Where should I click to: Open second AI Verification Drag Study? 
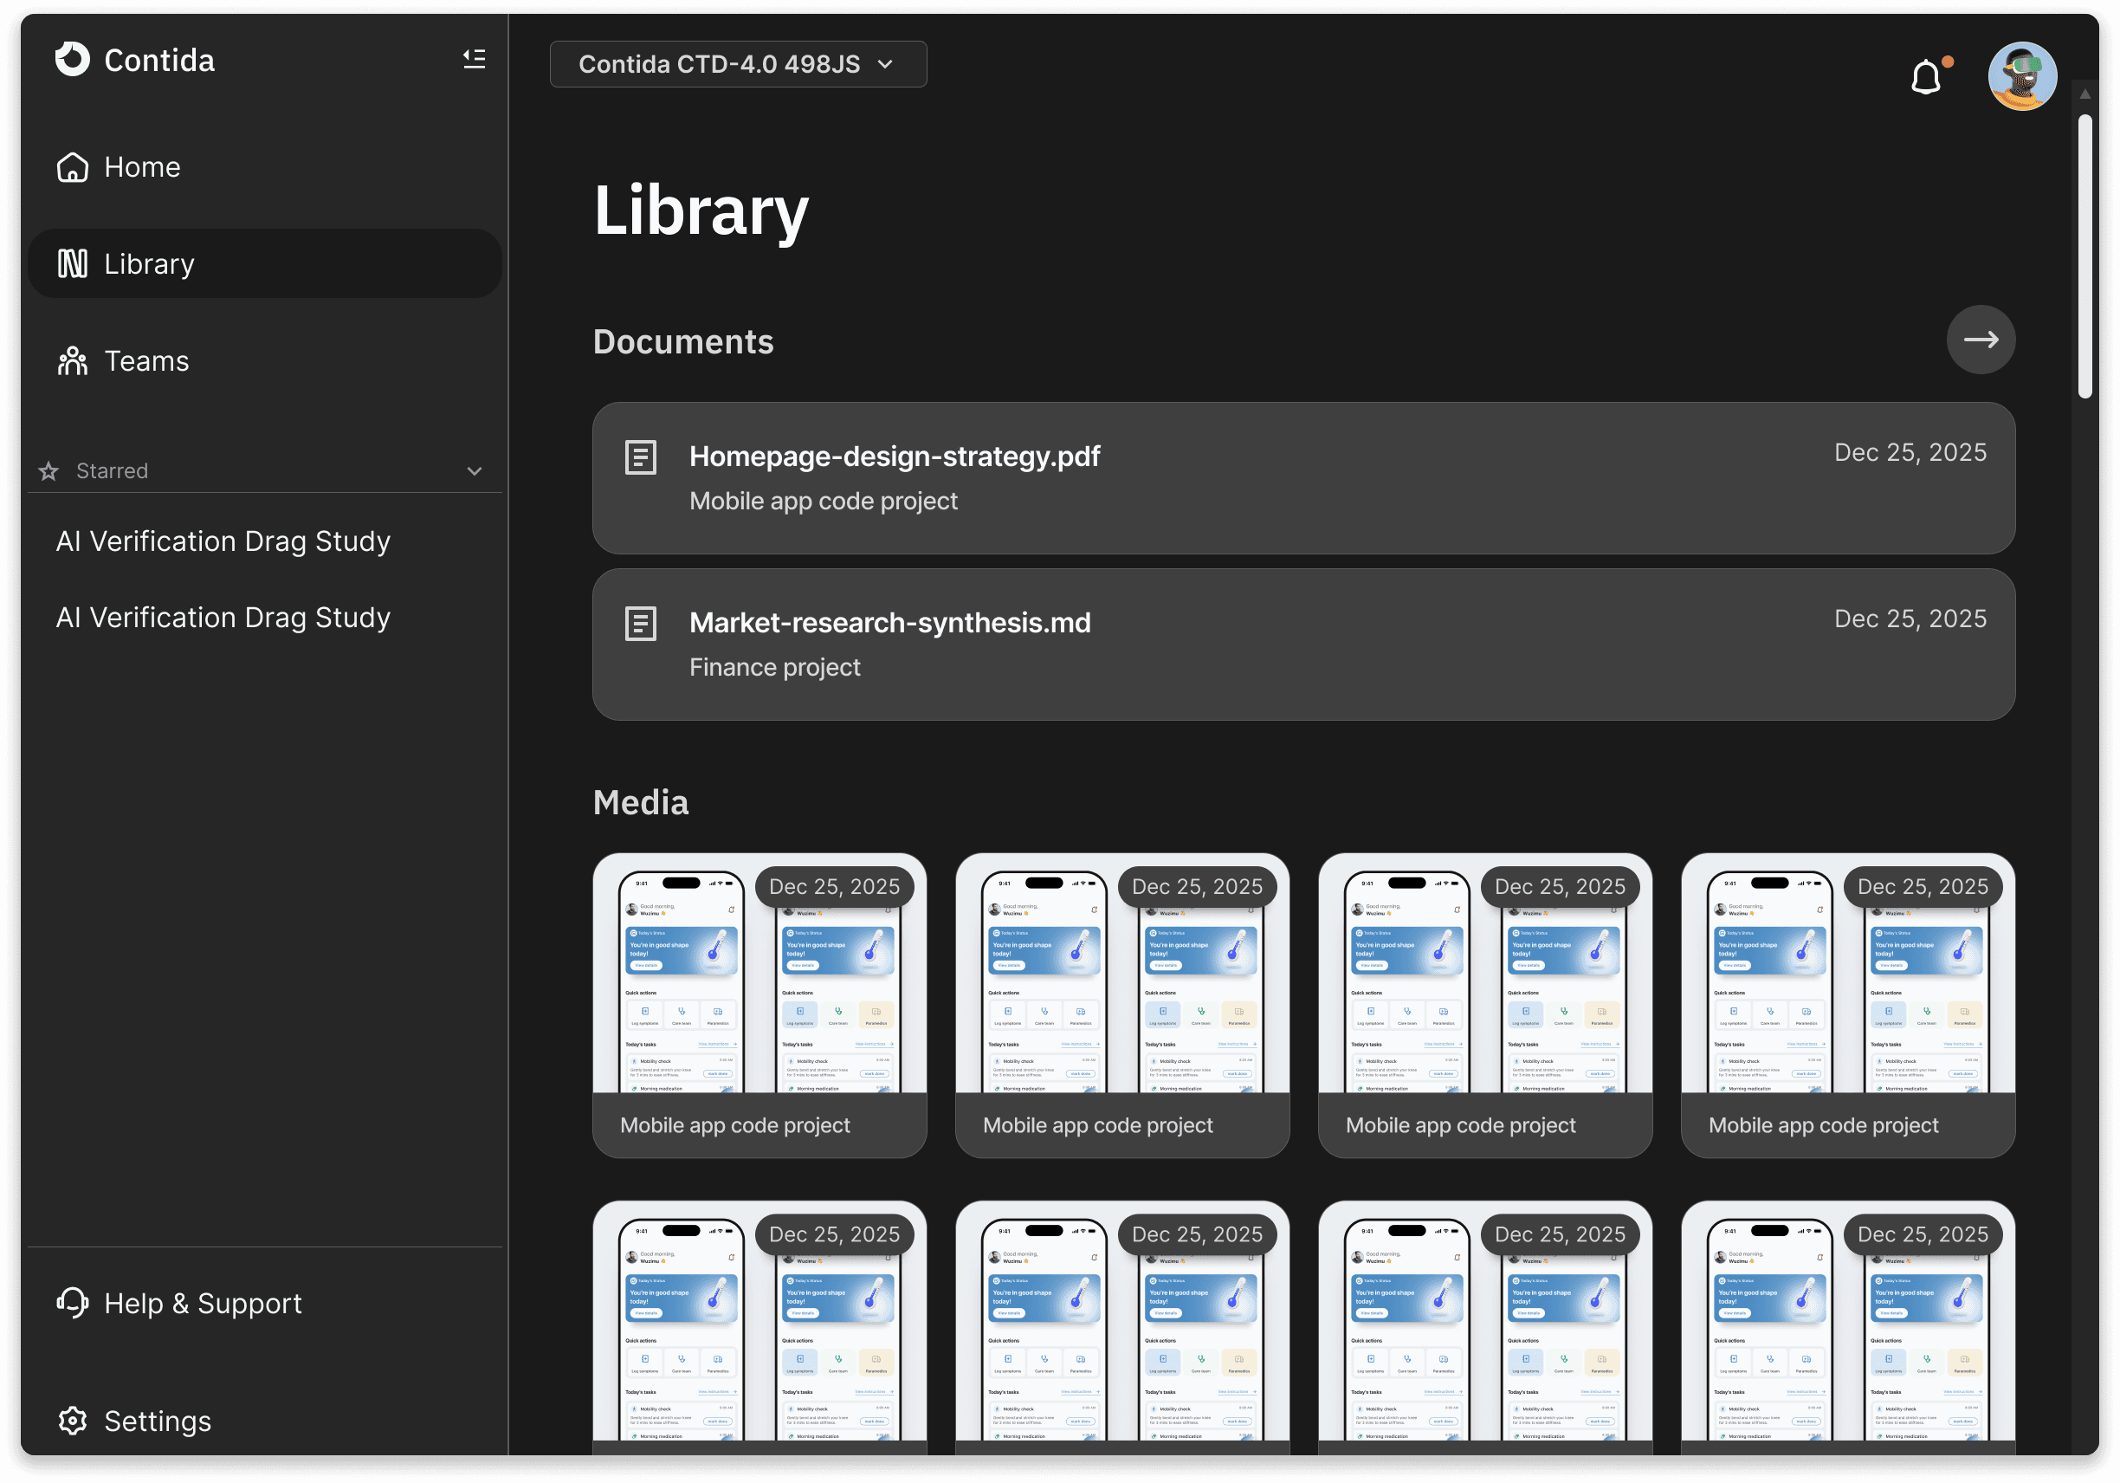(x=223, y=618)
